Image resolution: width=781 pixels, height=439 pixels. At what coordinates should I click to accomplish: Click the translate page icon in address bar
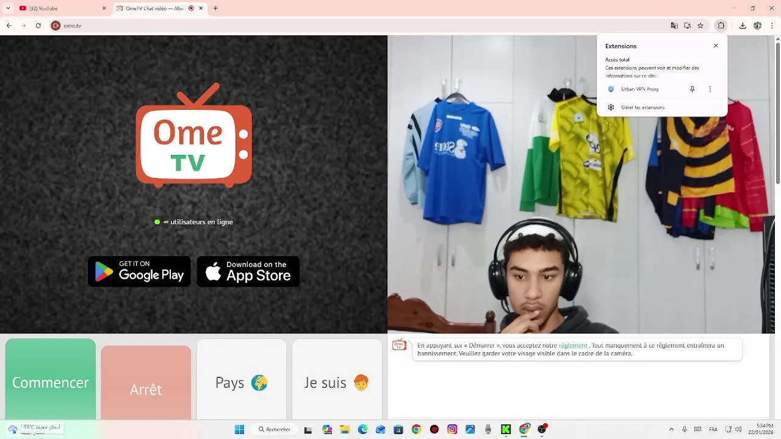pyautogui.click(x=674, y=26)
